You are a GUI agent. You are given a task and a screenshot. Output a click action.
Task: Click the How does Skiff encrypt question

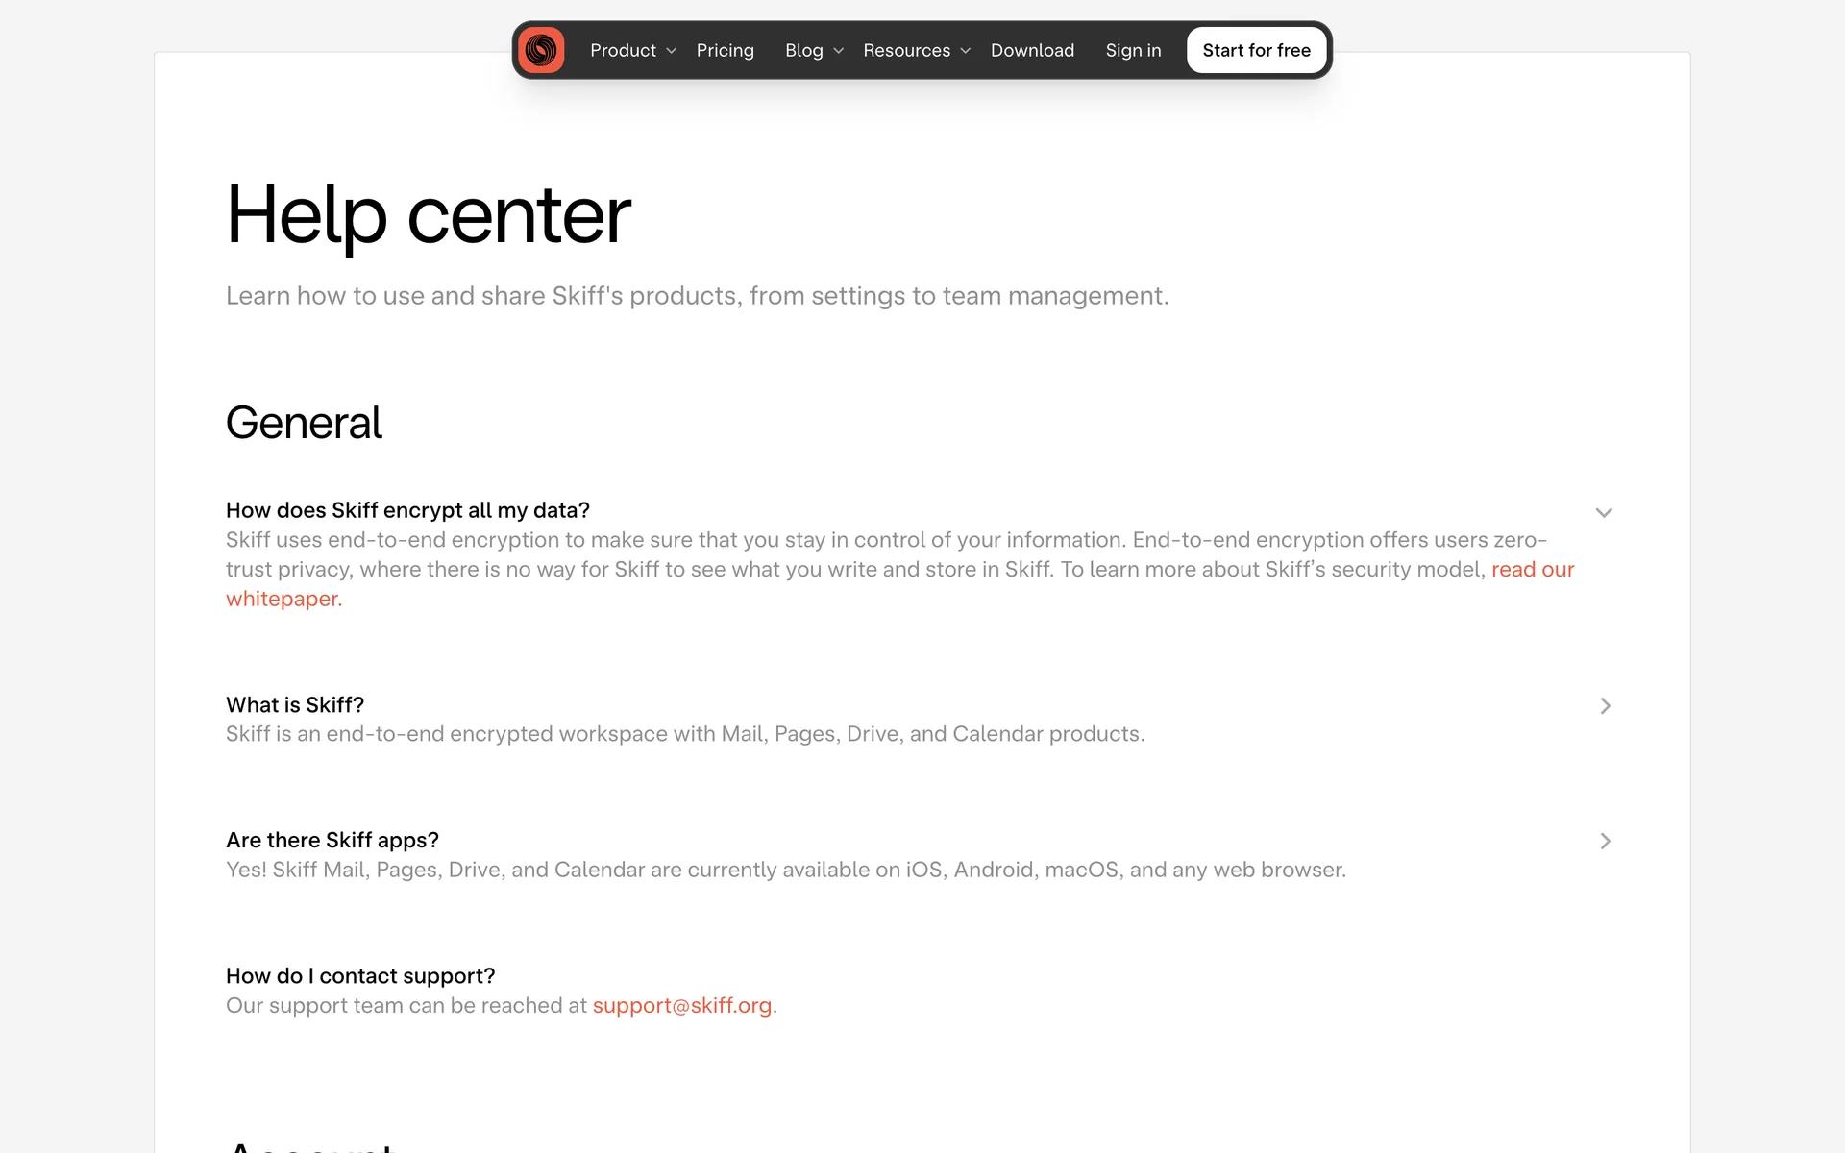point(407,510)
